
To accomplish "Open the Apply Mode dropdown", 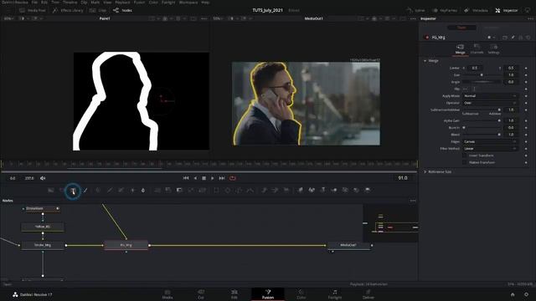I will pos(490,96).
